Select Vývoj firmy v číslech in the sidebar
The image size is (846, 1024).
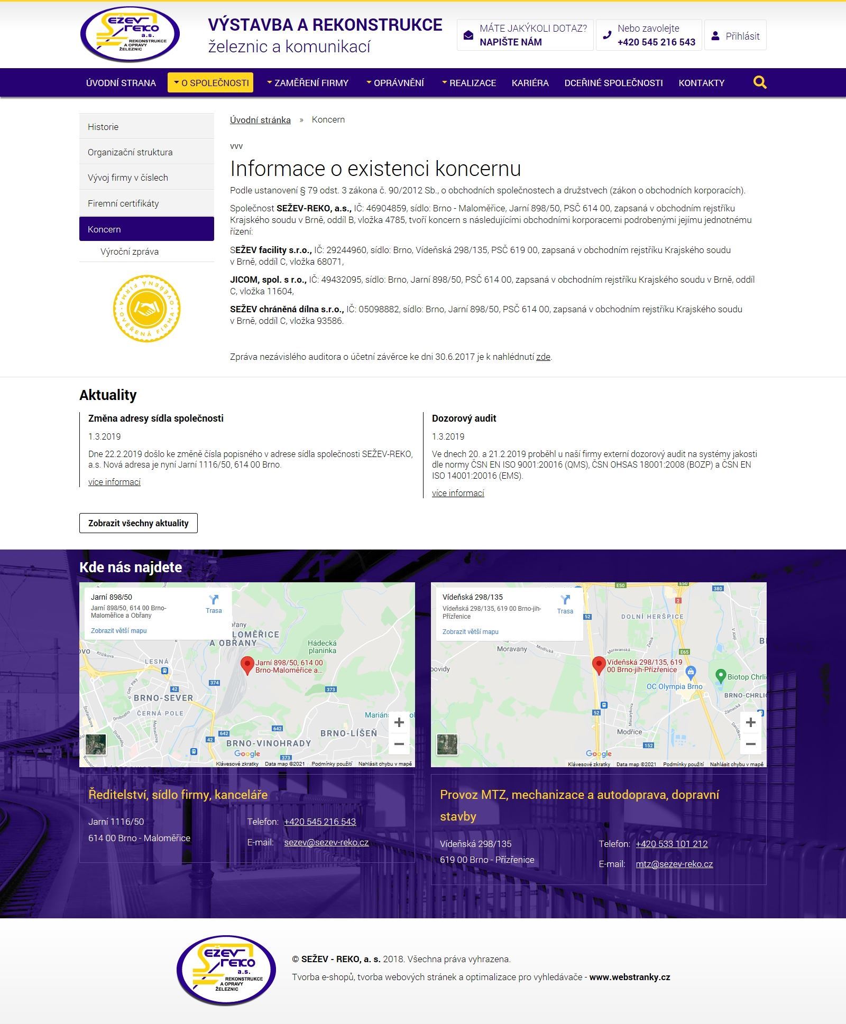tap(146, 177)
